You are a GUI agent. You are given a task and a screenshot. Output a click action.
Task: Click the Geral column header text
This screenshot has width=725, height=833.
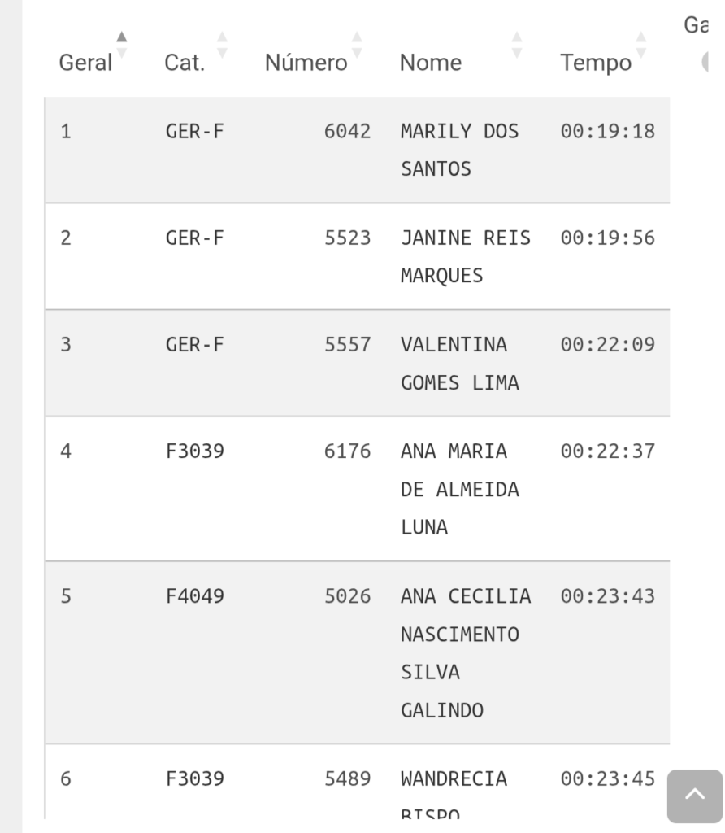click(85, 63)
